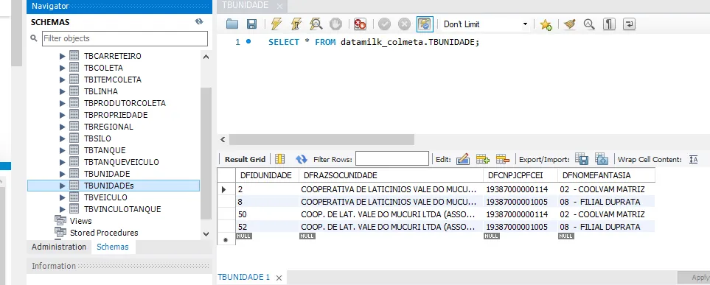Click the Filter Rows input field
This screenshot has width=710, height=285.
click(392, 159)
